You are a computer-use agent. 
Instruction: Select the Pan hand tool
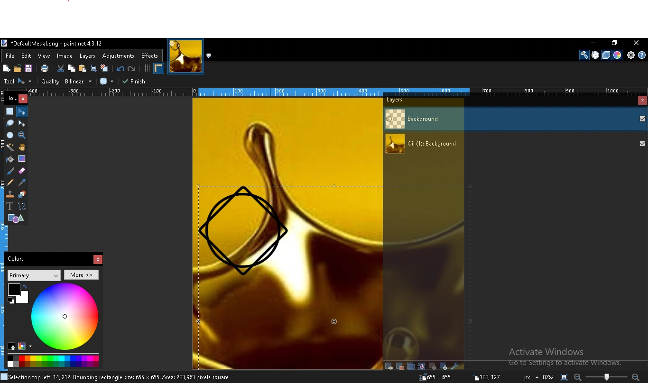pyautogui.click(x=22, y=147)
